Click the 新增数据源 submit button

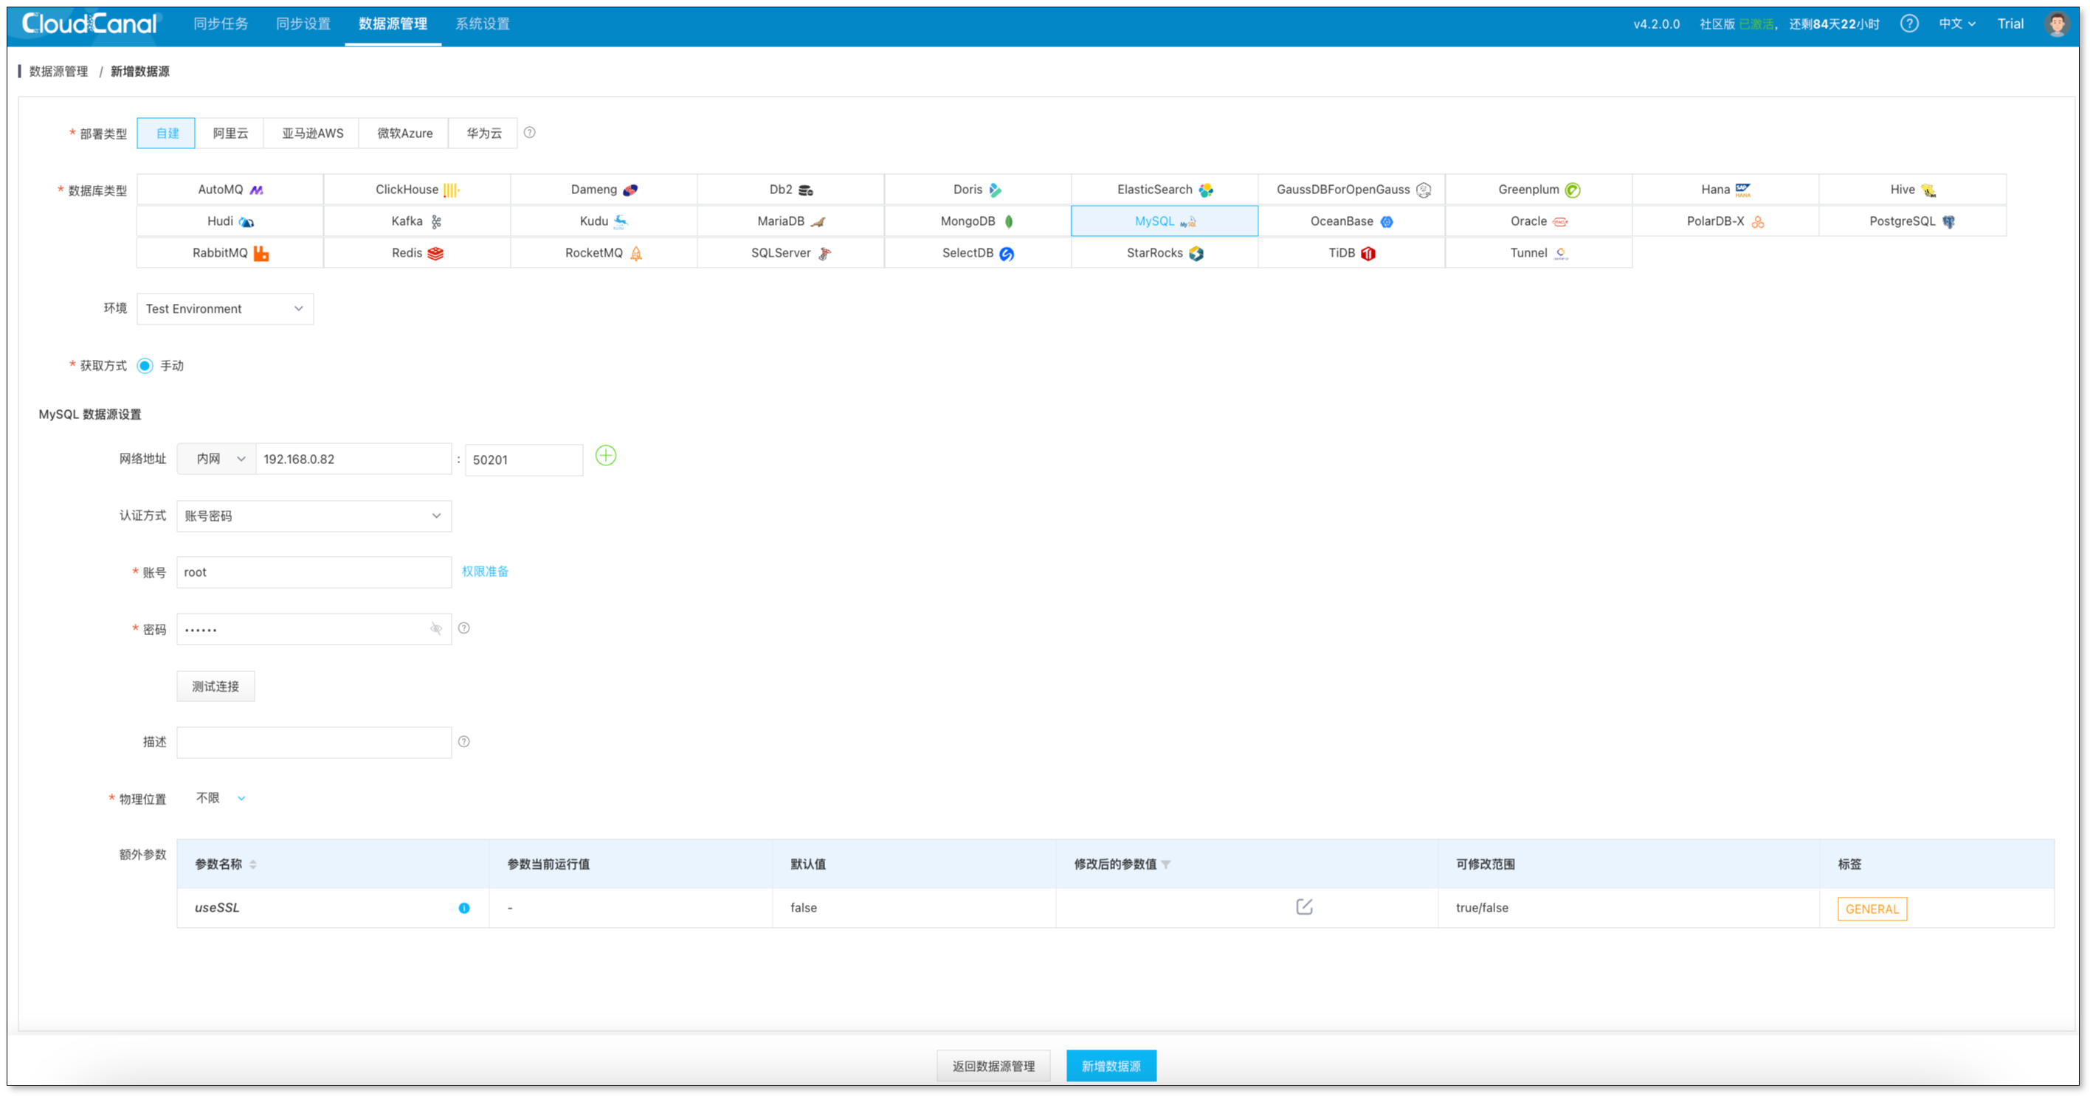pos(1113,1064)
